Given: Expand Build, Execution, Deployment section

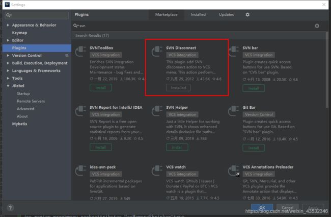Looking at the screenshot, I should click(8, 63).
